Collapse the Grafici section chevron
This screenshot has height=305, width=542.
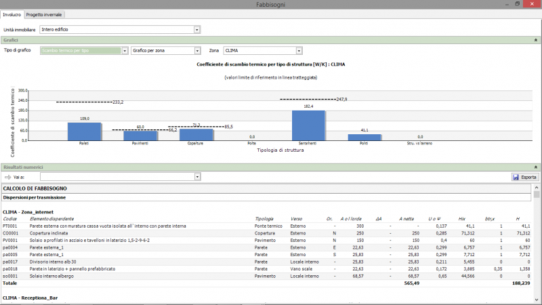point(536,40)
